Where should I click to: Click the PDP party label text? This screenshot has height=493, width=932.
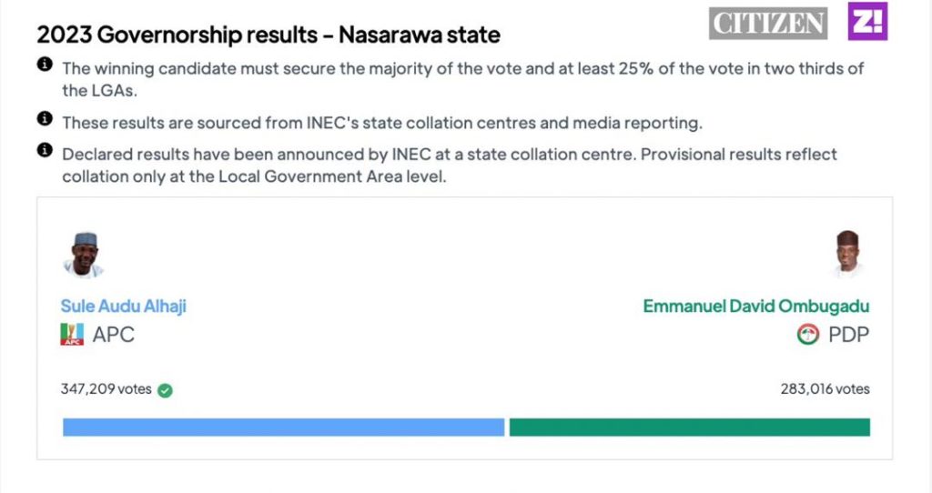pos(847,335)
